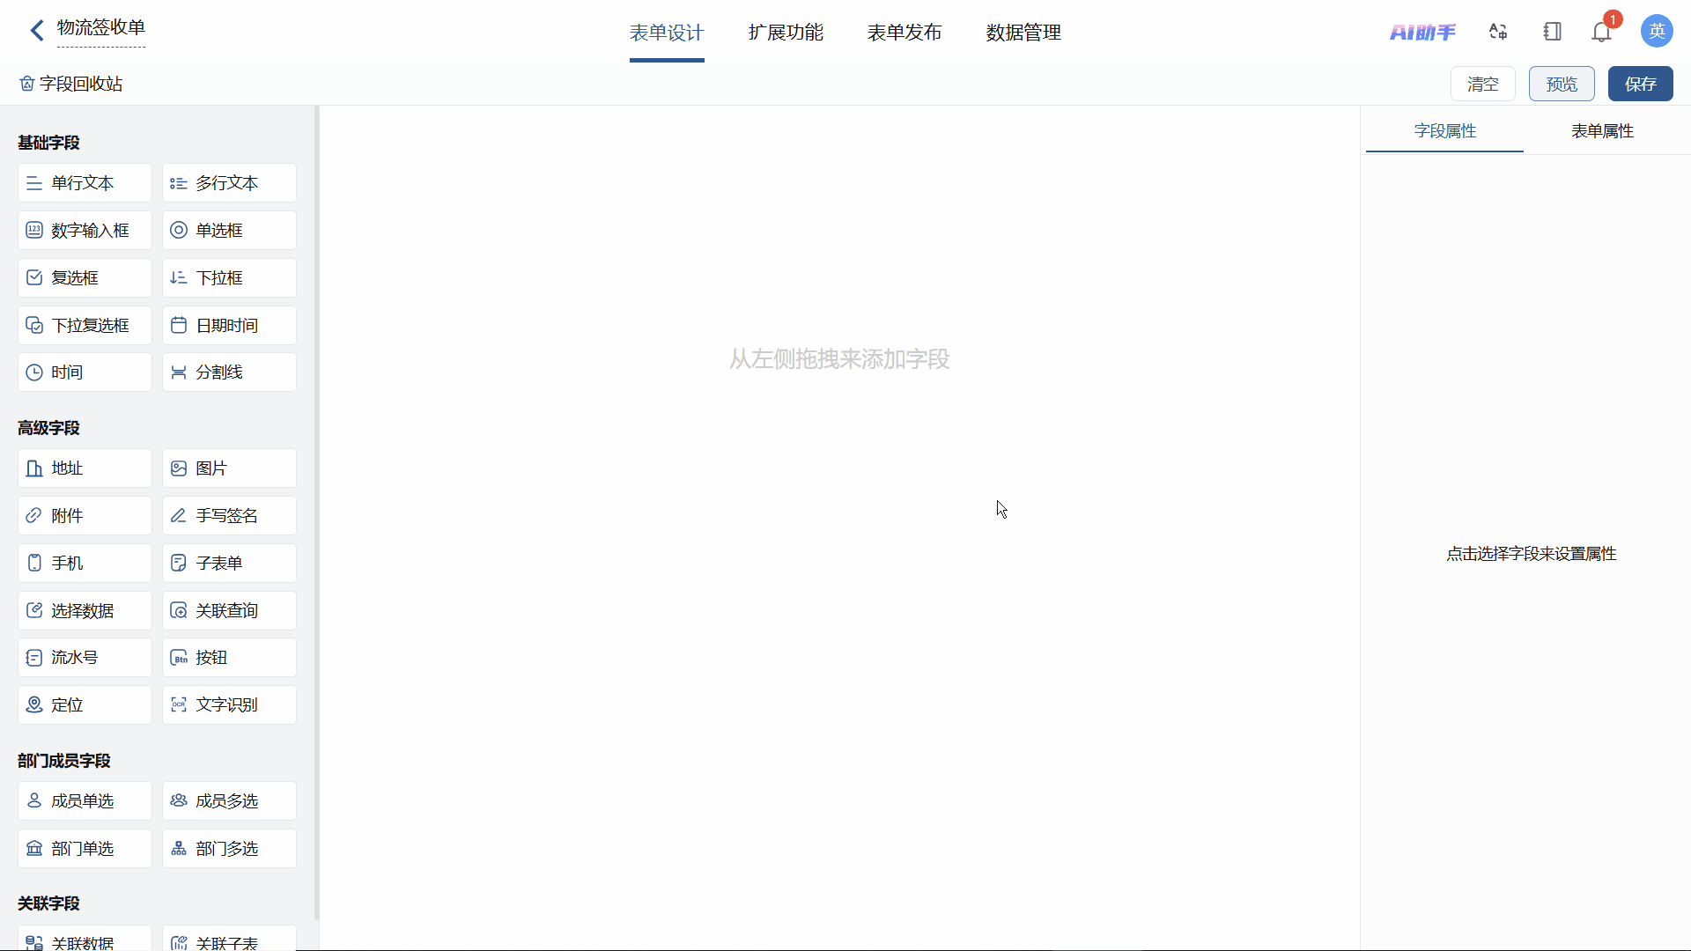The image size is (1691, 951).
Task: Click the translate language icon
Action: pos(1498,32)
